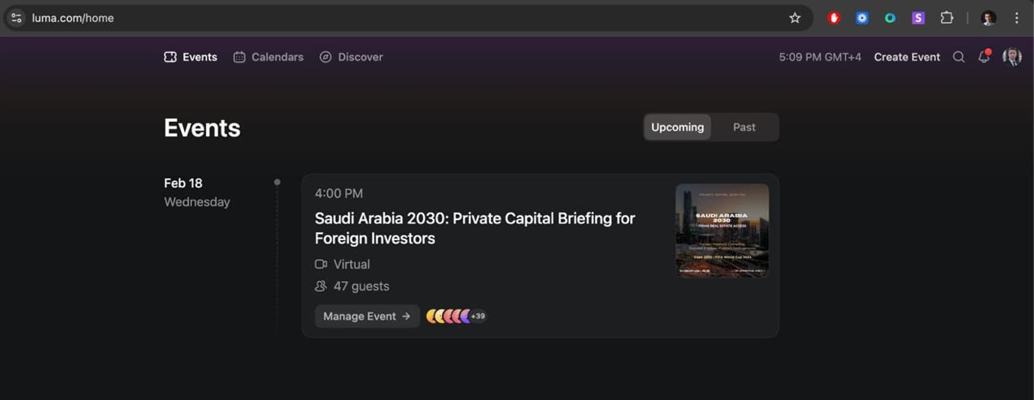Open the browser extensions puzzle icon

947,18
